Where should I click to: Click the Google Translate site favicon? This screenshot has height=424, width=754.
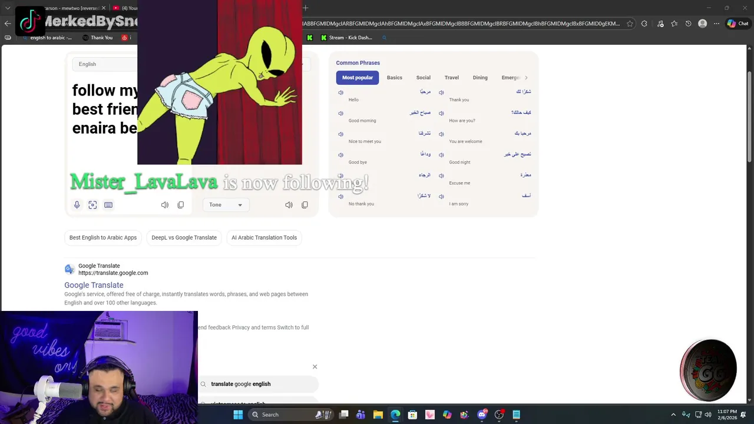[x=70, y=269]
